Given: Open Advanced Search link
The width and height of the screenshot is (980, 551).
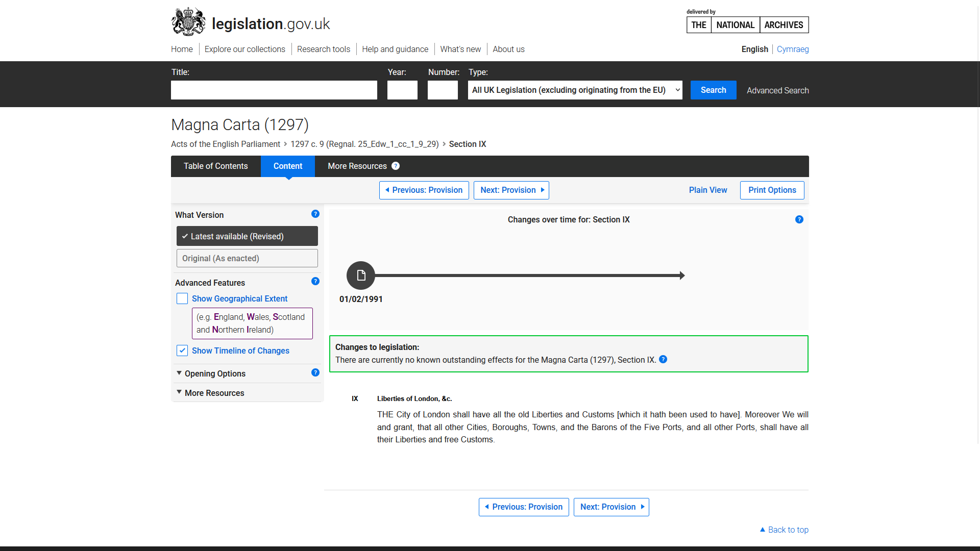Looking at the screenshot, I should click(778, 90).
